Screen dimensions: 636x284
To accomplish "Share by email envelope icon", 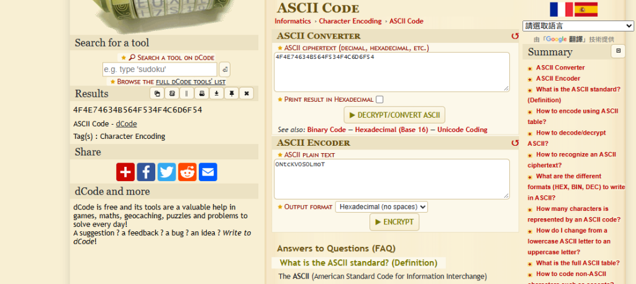I will click(x=208, y=172).
